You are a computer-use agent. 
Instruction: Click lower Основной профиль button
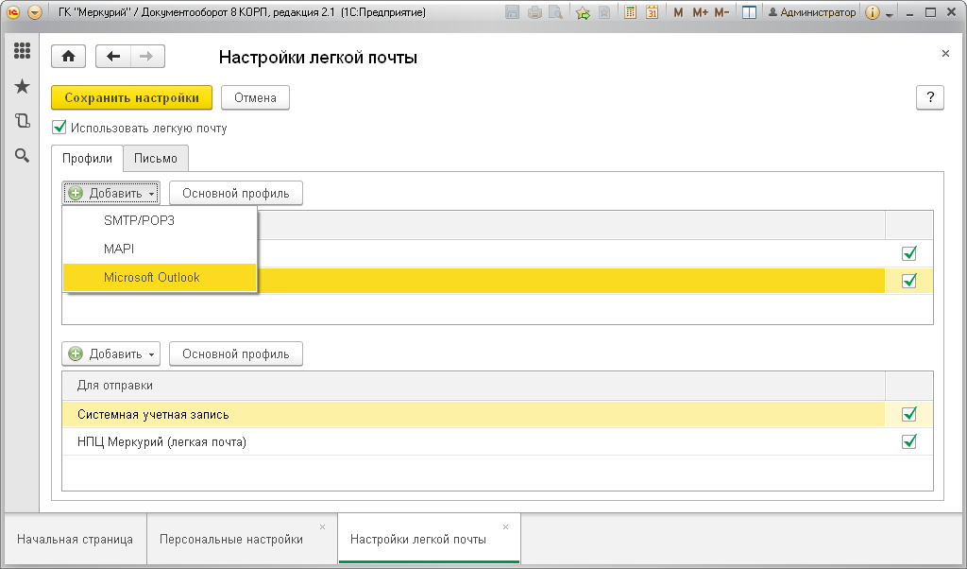click(235, 353)
